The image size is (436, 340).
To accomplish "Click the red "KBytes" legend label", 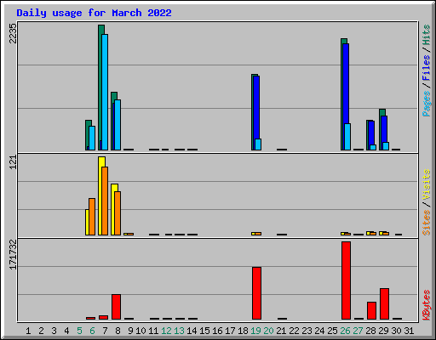I will pyautogui.click(x=427, y=305).
